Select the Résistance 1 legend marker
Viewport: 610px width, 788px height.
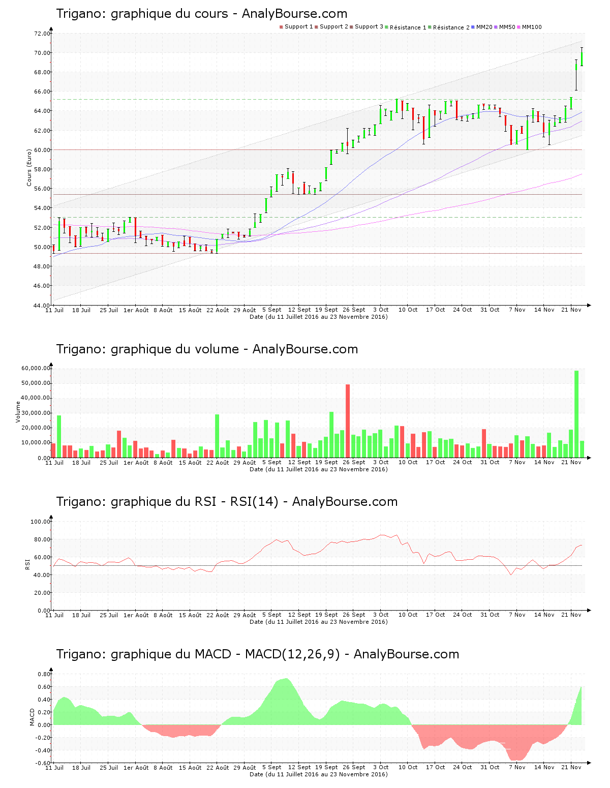387,27
